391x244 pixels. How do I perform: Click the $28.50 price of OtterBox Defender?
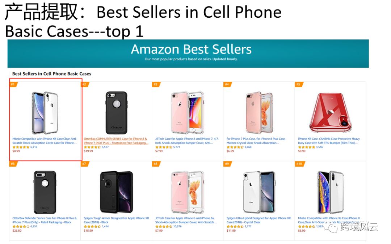tap(17, 231)
